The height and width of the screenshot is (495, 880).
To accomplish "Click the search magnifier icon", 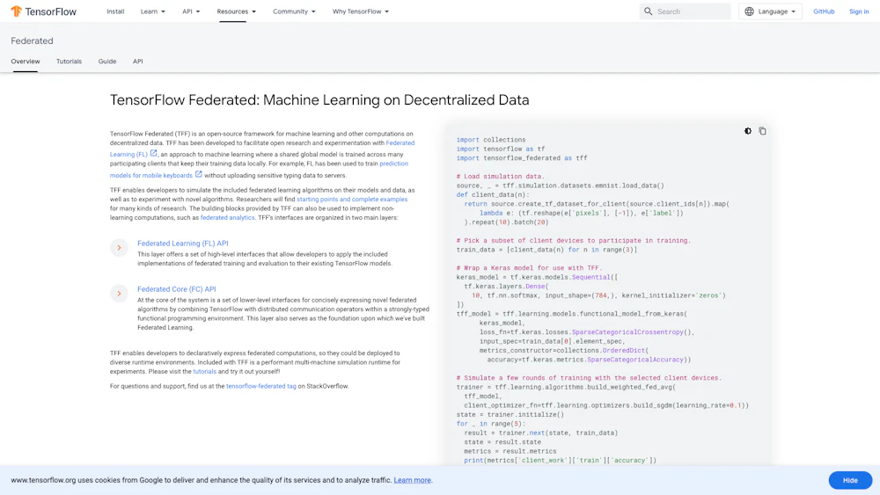I will click(x=649, y=11).
